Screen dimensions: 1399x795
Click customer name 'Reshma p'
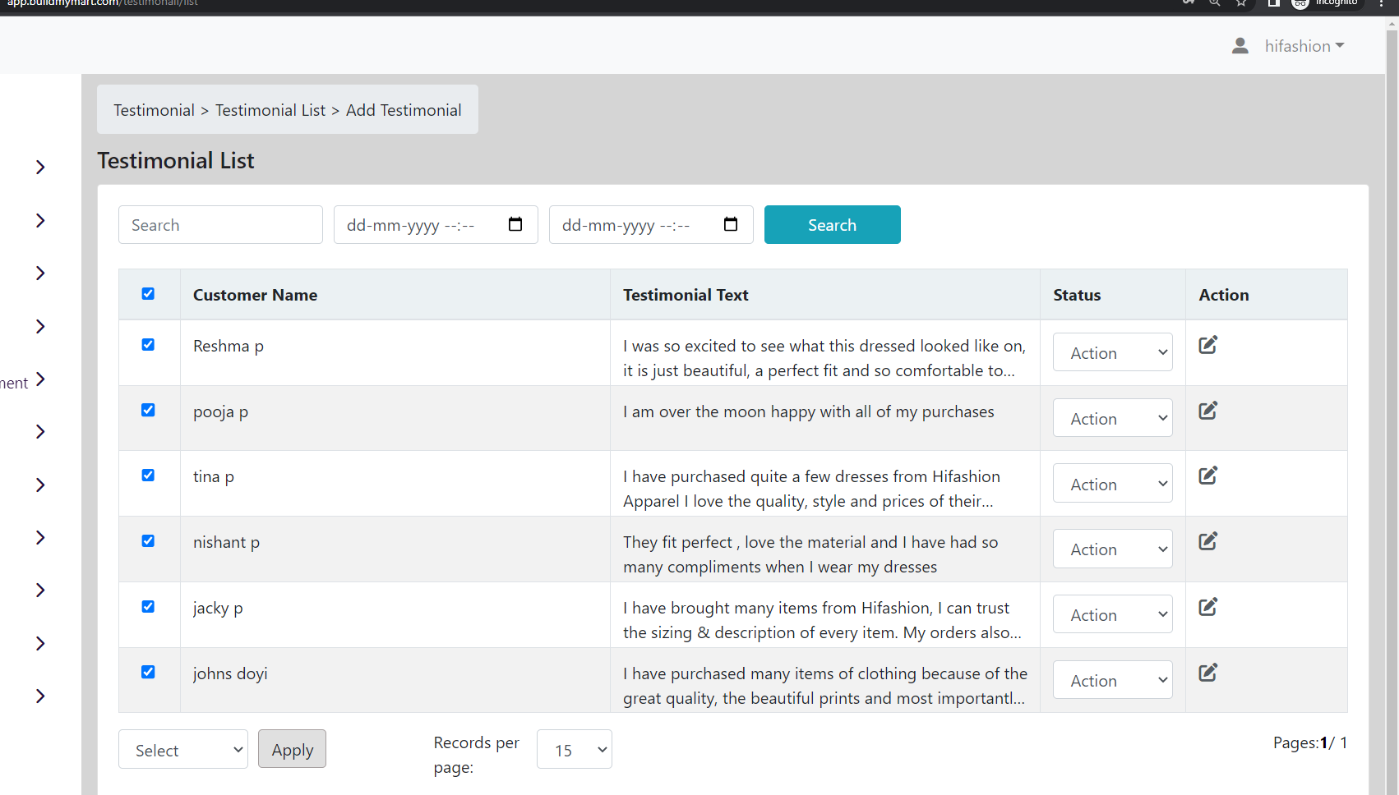click(x=229, y=346)
